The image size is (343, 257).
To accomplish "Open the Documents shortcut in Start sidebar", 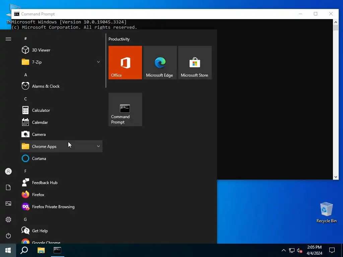I will [8, 187].
